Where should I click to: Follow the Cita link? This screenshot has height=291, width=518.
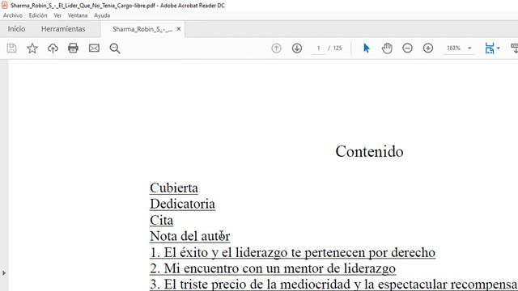(161, 220)
